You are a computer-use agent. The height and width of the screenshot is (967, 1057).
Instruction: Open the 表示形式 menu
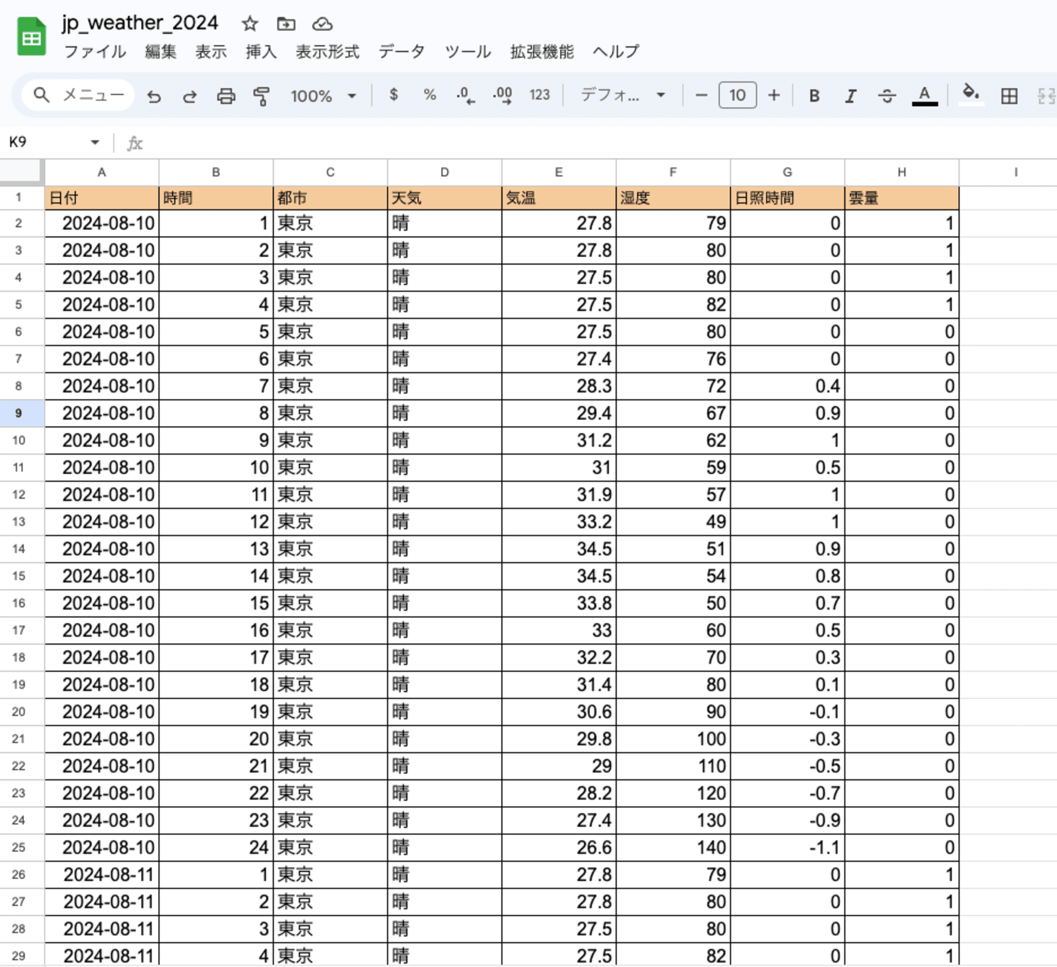[x=327, y=51]
